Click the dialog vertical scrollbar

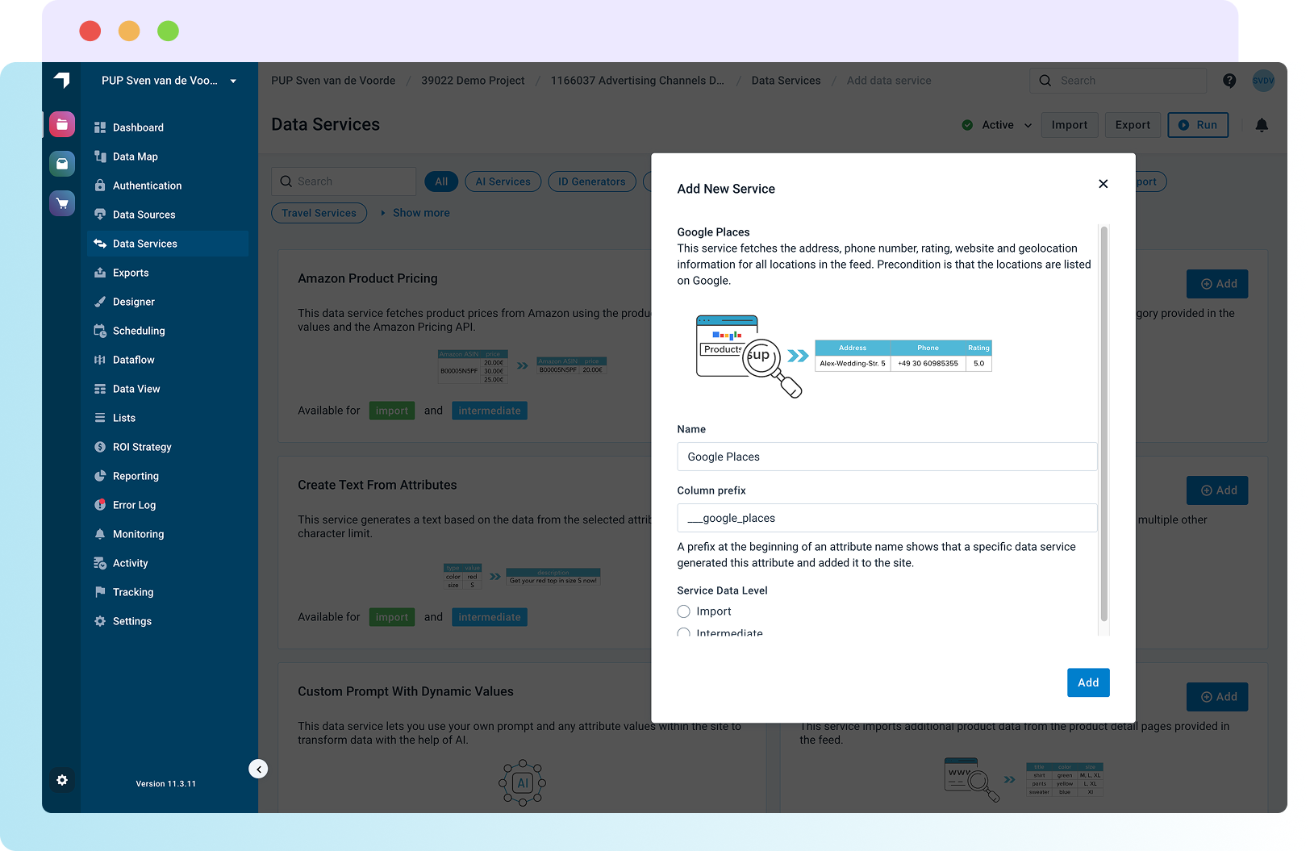(1104, 423)
